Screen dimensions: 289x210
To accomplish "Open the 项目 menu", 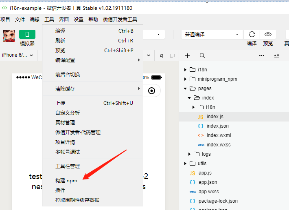I will [x=5, y=20].
